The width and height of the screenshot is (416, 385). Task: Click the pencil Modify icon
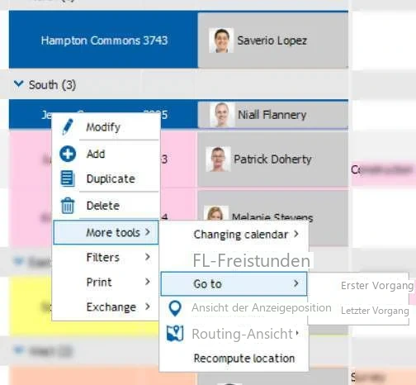tap(68, 127)
